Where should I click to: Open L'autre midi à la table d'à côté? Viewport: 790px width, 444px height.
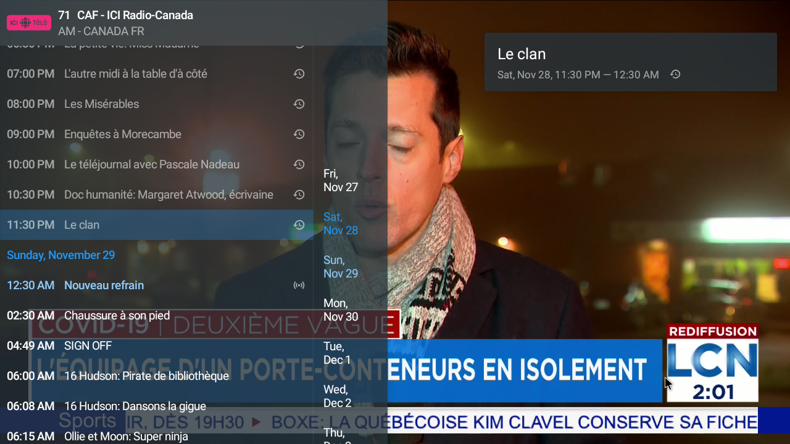[156, 74]
